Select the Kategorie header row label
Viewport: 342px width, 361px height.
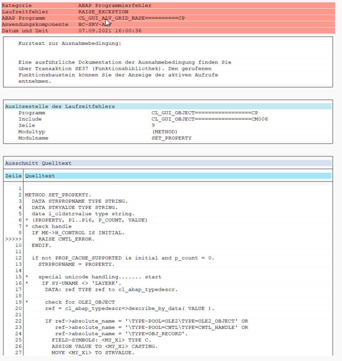(16, 6)
